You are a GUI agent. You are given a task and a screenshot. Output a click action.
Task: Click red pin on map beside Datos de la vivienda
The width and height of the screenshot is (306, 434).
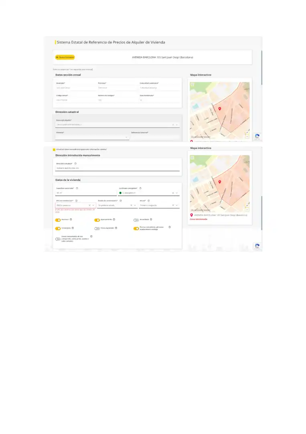point(220,182)
